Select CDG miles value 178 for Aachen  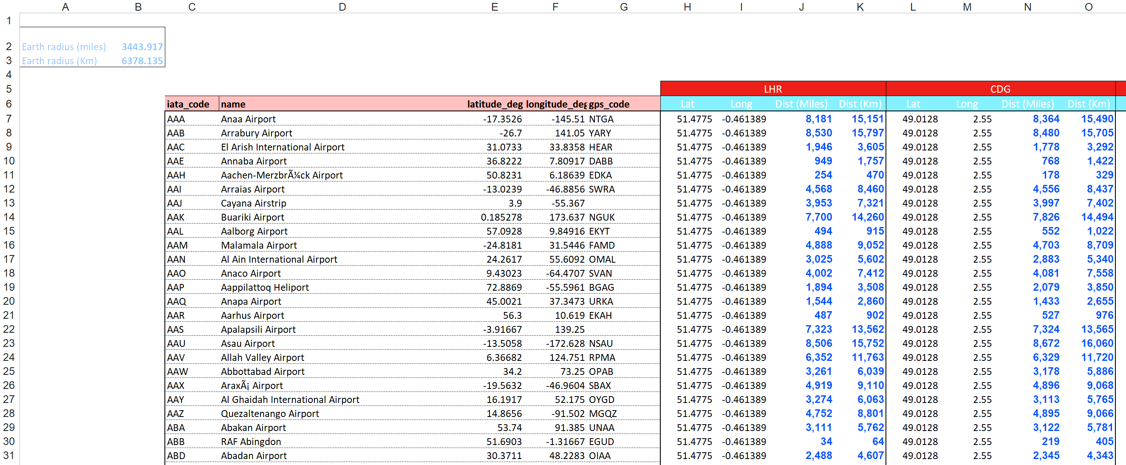1027,175
